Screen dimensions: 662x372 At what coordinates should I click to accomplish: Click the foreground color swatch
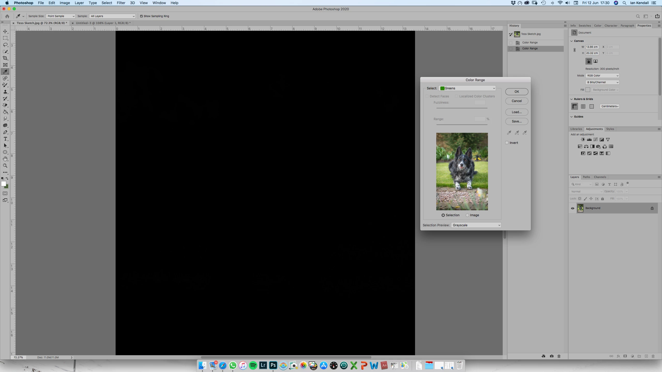click(x=4, y=184)
